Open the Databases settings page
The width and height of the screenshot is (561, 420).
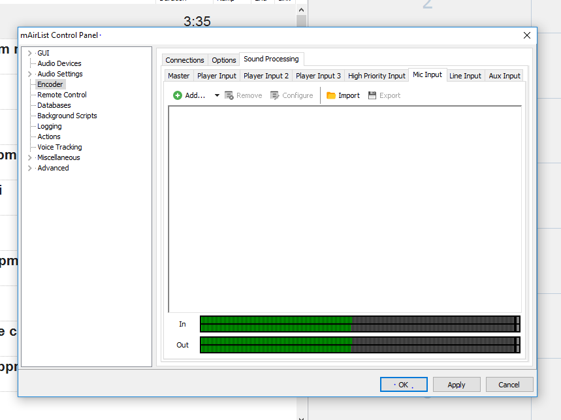[54, 105]
